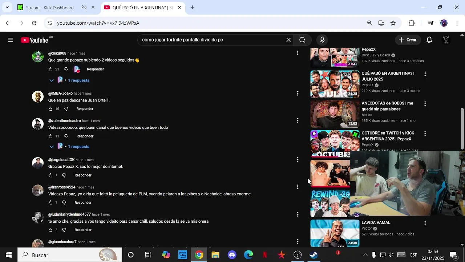465x262 pixels.
Task: Open OCTUBRE en TWITCH y KICK video title
Action: click(388, 136)
